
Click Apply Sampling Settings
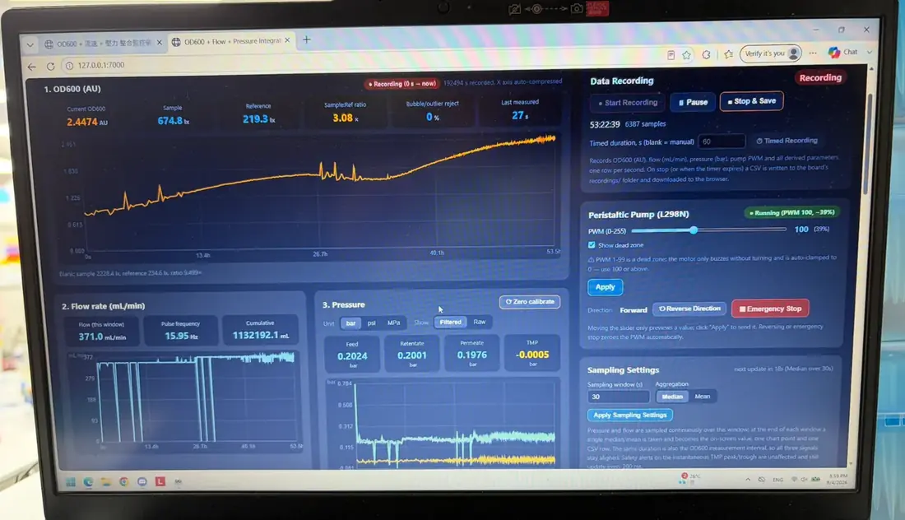tap(629, 415)
